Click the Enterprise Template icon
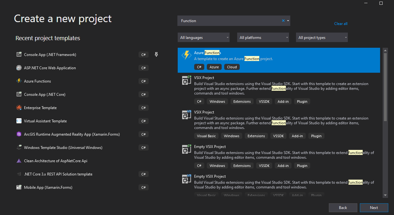The image size is (394, 215). click(x=19, y=107)
